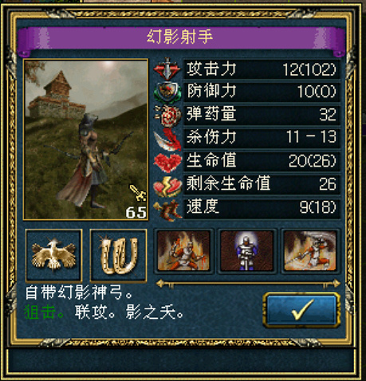Image resolution: width=366 pixels, height=381 pixels.
Task: Click the bloody blade damage icon
Action: (x=167, y=139)
